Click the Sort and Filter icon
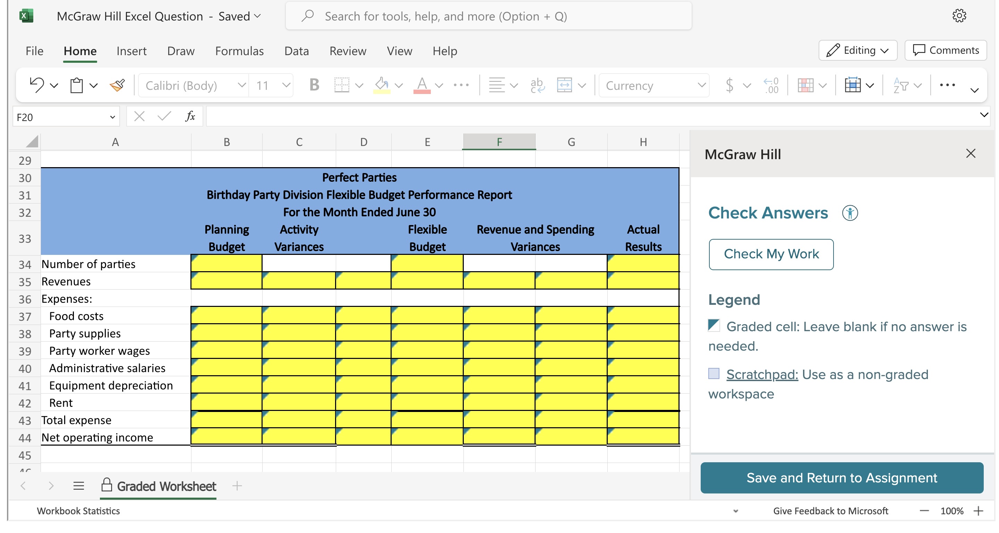Image resolution: width=999 pixels, height=533 pixels. 900,85
